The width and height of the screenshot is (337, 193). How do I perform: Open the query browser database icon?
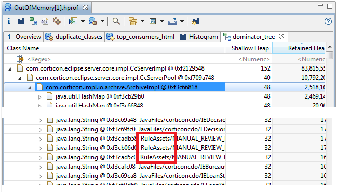93,21
